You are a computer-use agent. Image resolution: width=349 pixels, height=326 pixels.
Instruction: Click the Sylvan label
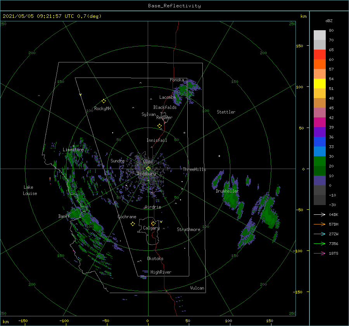(149, 114)
